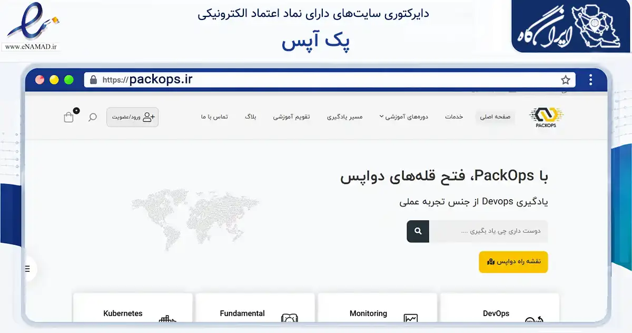Image resolution: width=632 pixels, height=333 pixels.
Task: Open the Kubernetes category card
Action: tap(133, 308)
